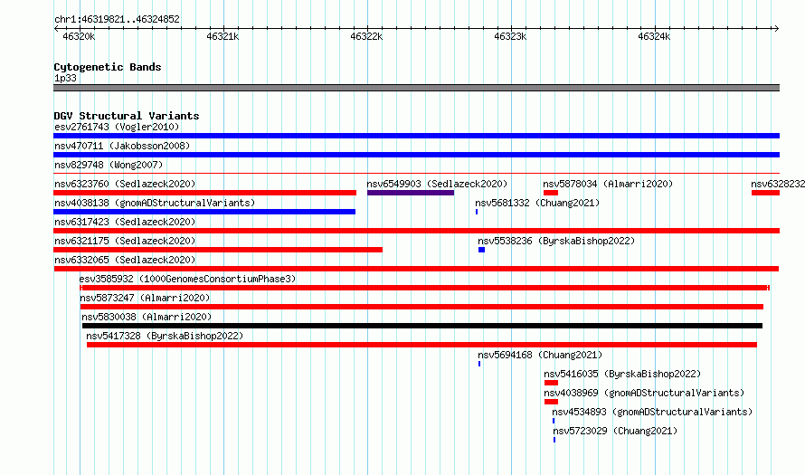Click the red nsv6328232 bar at right edge

(x=765, y=193)
